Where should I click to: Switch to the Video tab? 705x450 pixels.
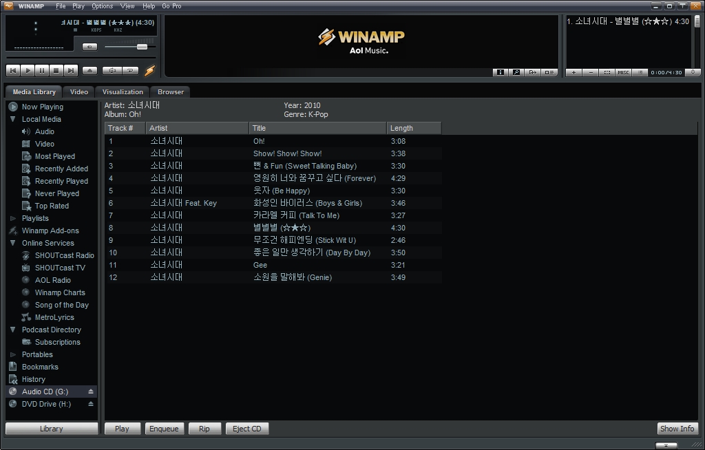pos(79,92)
